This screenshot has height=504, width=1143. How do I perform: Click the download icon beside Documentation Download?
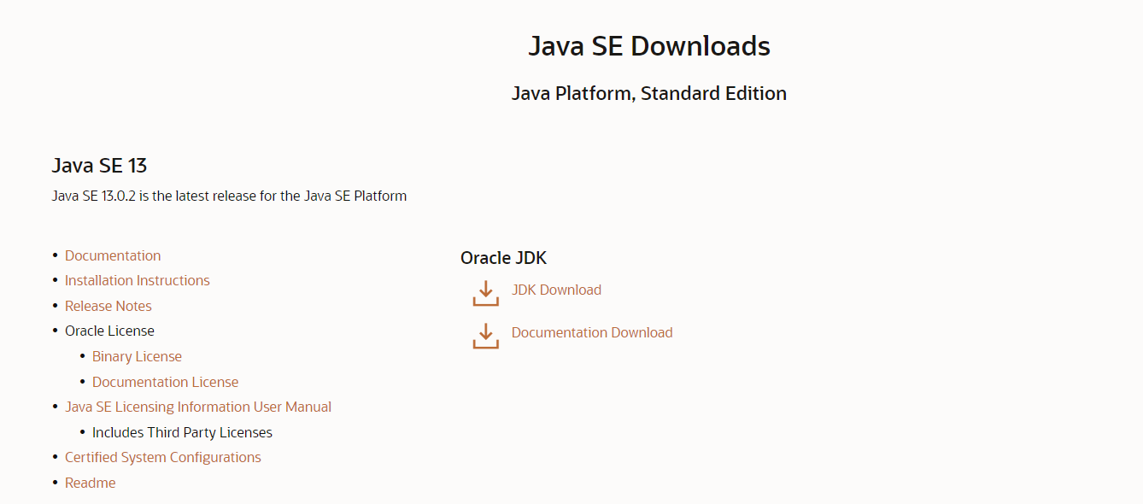point(485,336)
